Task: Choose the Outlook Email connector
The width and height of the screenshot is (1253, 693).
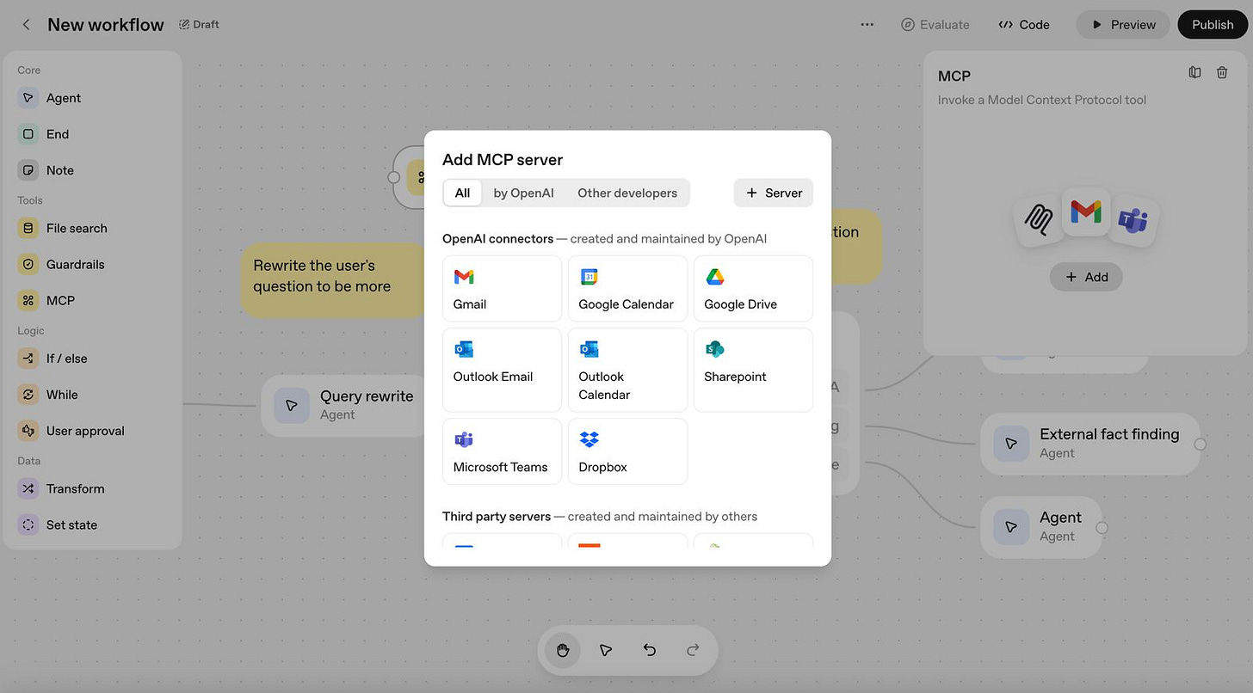Action: tap(502, 370)
